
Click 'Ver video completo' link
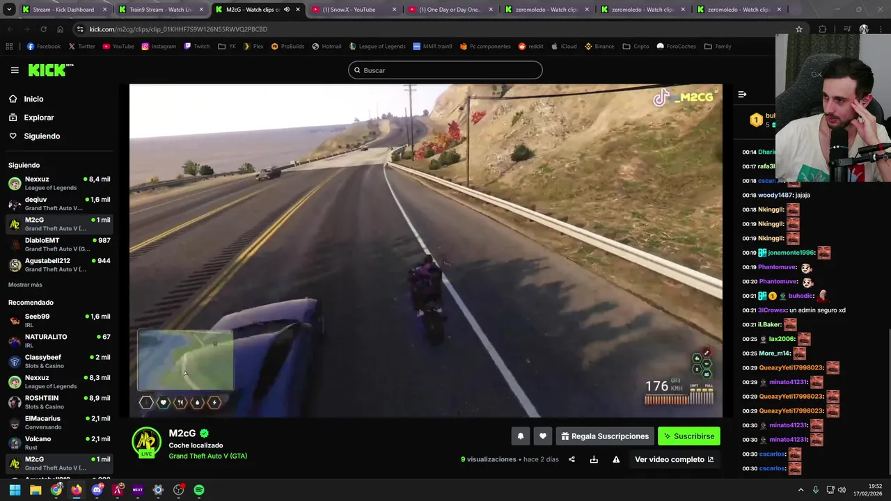pos(674,459)
